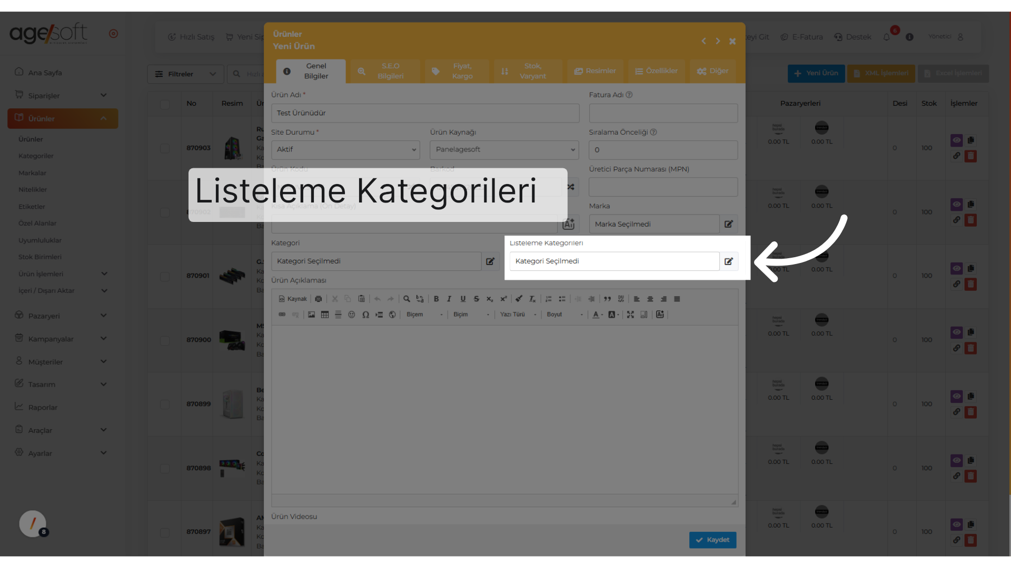
Task: Insert a numbered list in editor
Action: tap(549, 299)
